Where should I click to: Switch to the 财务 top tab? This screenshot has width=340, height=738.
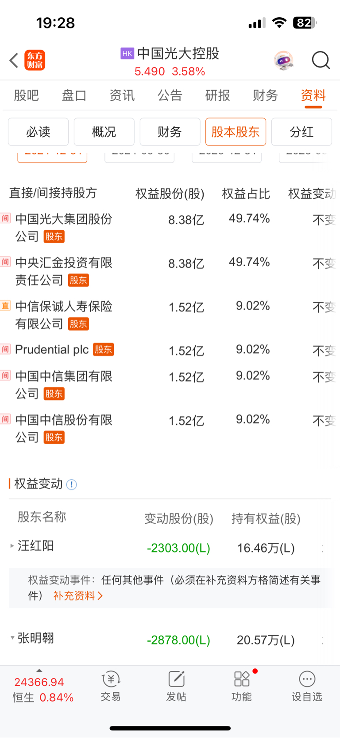click(x=265, y=95)
